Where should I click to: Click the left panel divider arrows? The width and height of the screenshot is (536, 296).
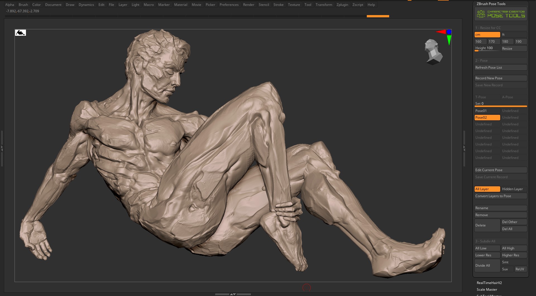point(2,148)
